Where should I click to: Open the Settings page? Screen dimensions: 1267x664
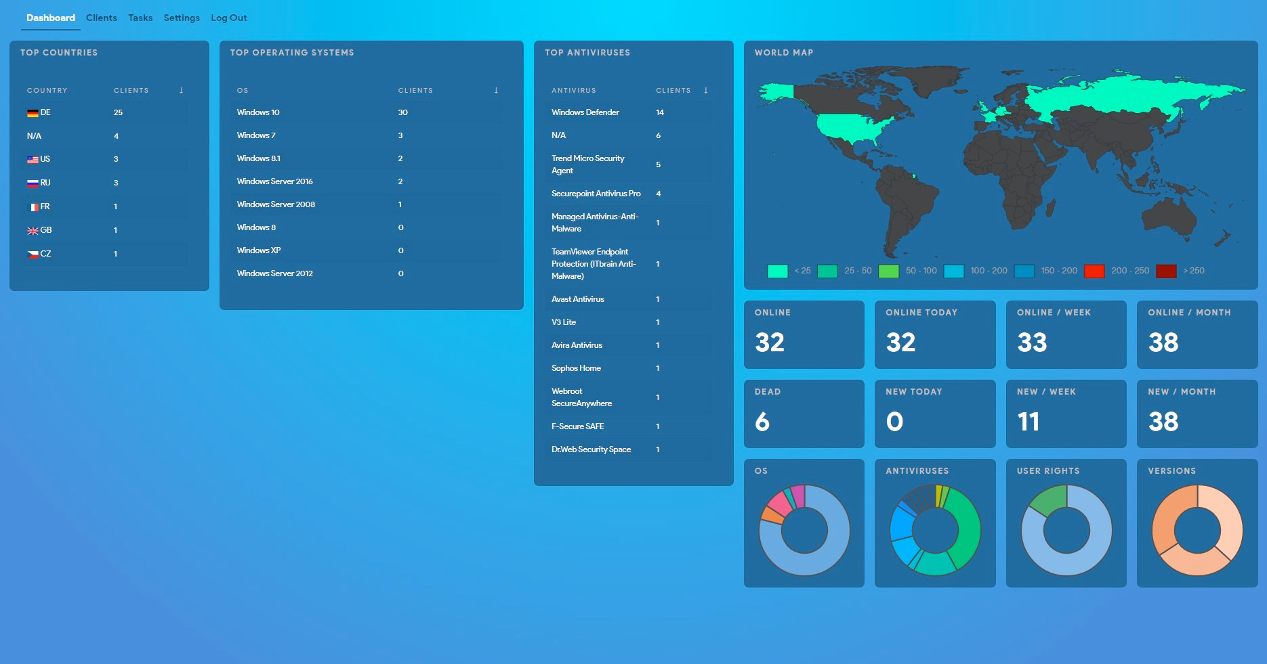[x=182, y=18]
